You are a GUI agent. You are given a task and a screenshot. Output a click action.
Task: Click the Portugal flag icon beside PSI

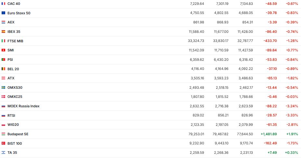[3, 60]
